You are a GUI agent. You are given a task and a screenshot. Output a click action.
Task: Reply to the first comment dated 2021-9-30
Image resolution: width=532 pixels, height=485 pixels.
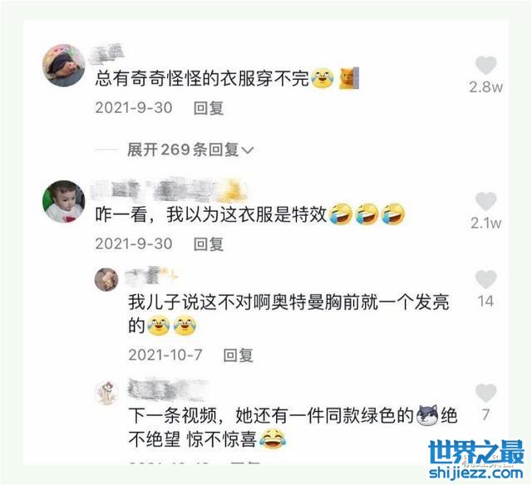click(209, 108)
